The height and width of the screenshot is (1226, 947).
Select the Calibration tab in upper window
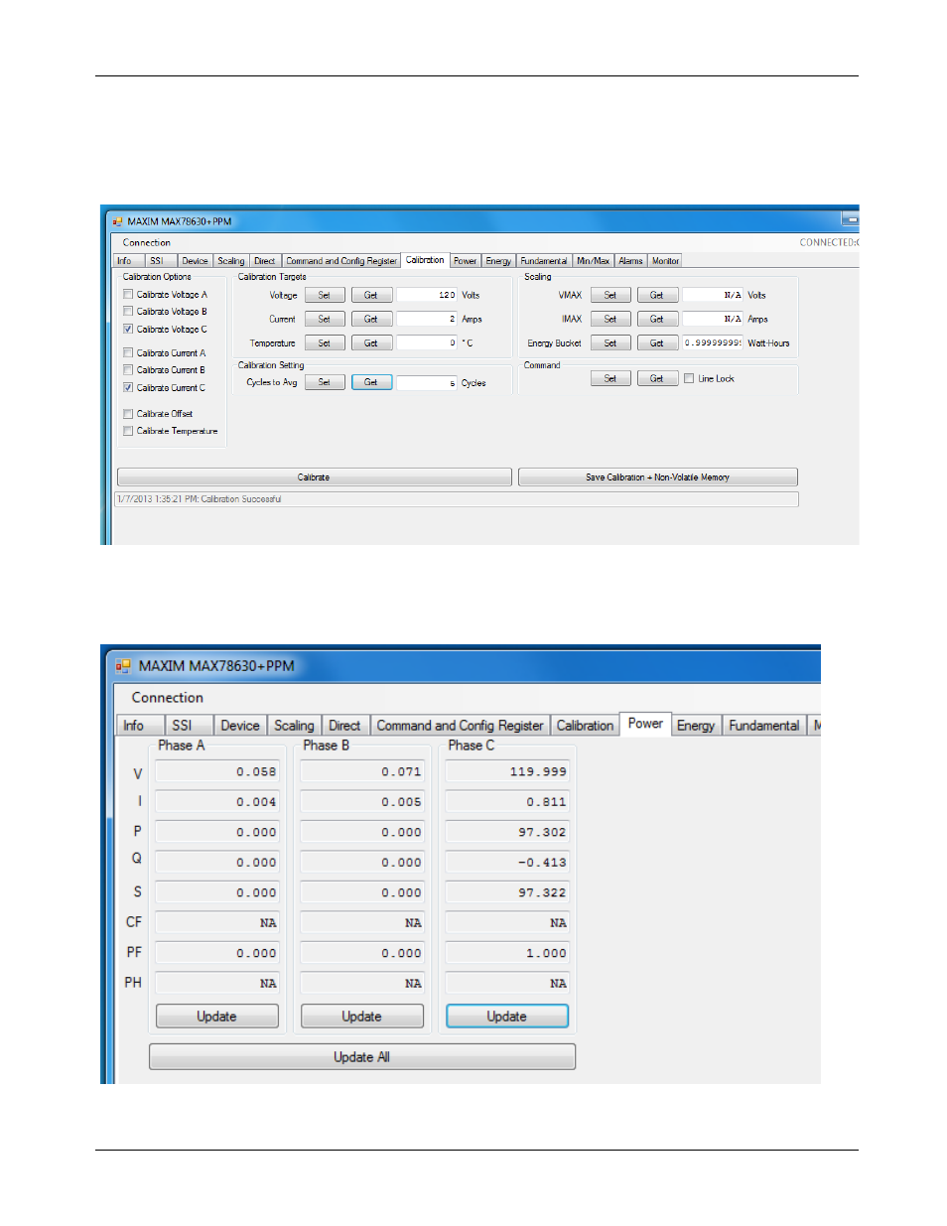[425, 260]
